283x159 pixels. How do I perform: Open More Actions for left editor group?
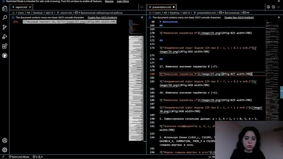coord(141,7)
